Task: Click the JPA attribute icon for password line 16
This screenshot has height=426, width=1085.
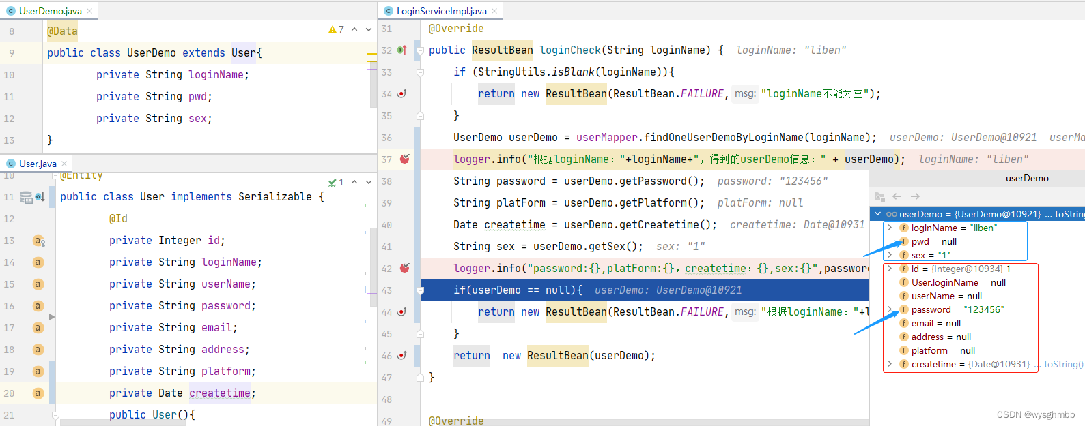Action: (x=38, y=306)
